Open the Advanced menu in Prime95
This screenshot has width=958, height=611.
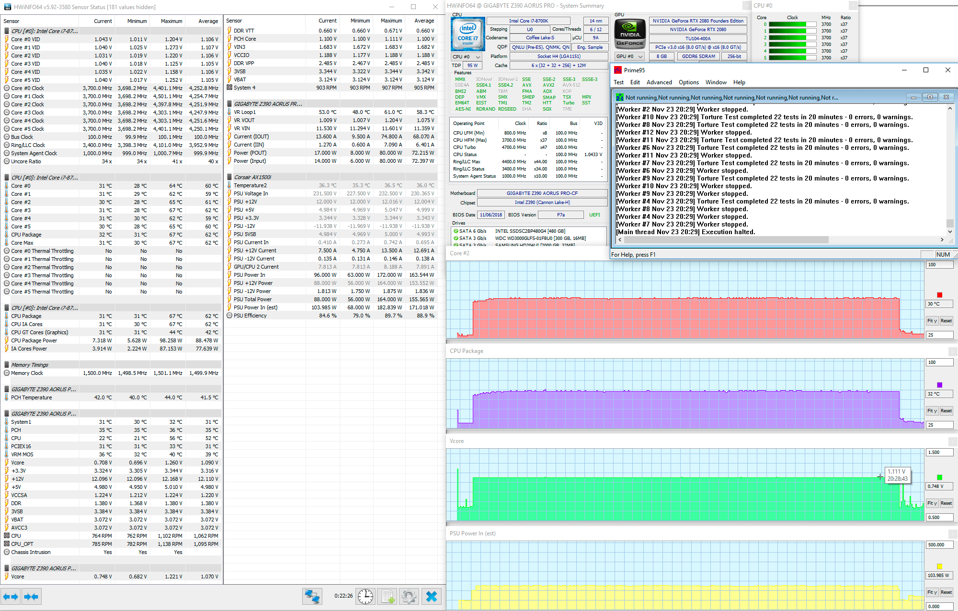pyautogui.click(x=659, y=82)
